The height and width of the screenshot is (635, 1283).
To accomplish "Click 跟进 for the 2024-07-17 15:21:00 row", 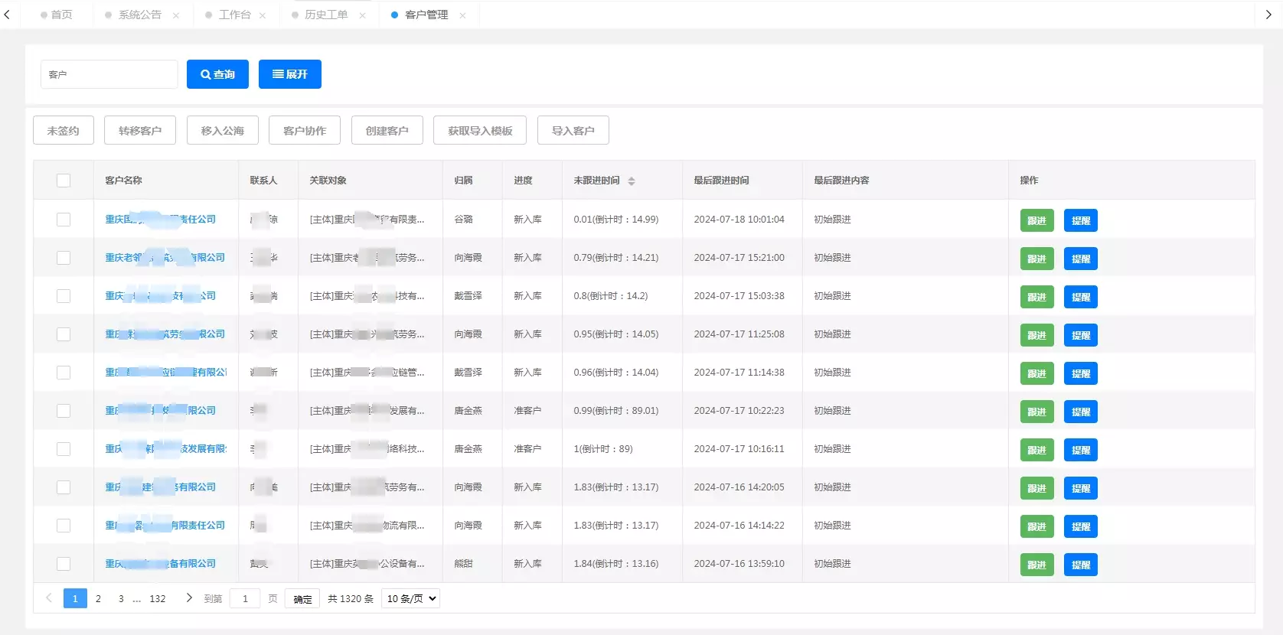I will 1037,259.
